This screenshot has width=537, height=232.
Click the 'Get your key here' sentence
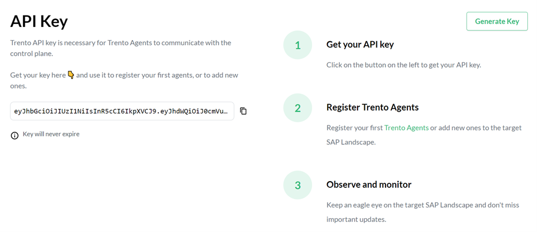pyautogui.click(x=38, y=75)
